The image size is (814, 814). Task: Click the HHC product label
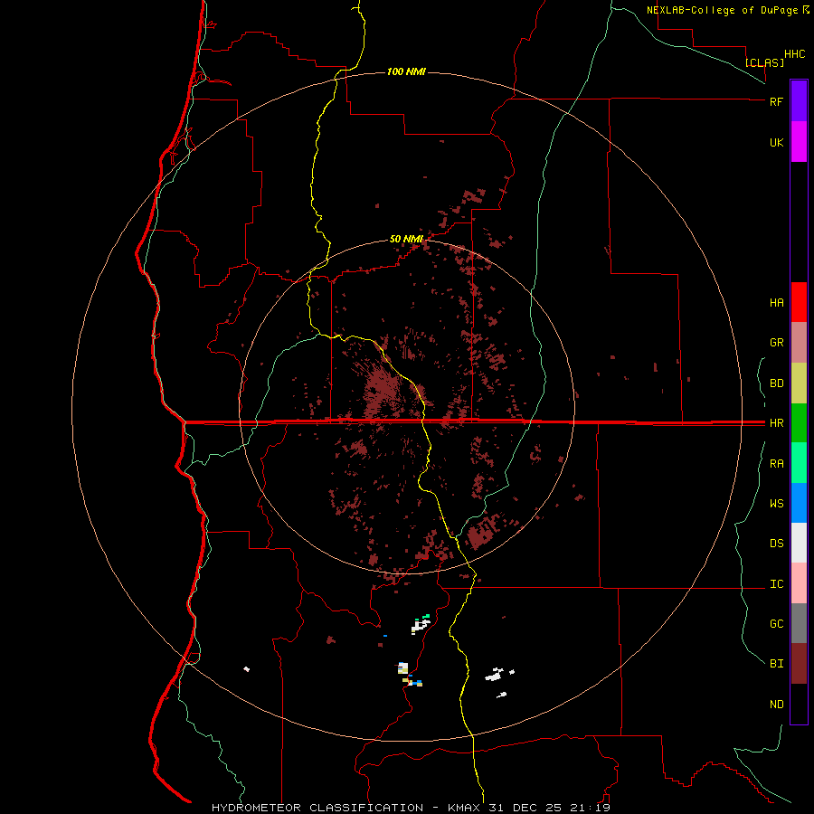[x=795, y=54]
